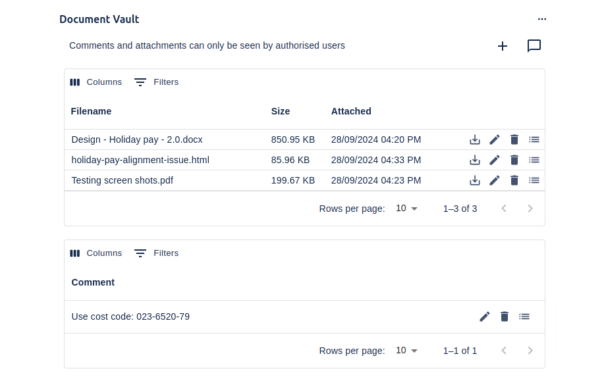Delete Design - Holiday pay - 2.0.docx

click(514, 139)
